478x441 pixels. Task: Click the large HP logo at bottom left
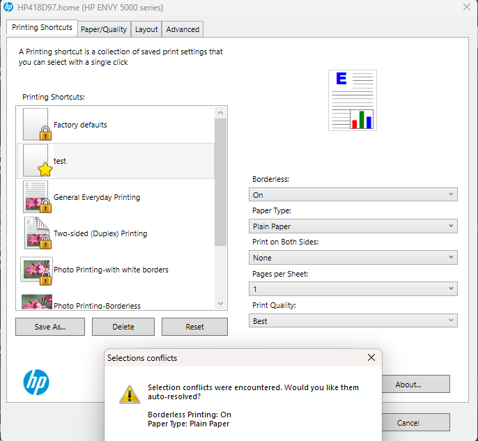pyautogui.click(x=36, y=382)
